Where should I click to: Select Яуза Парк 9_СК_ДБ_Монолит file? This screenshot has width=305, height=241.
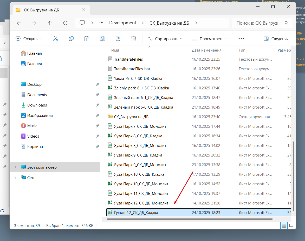point(198,165)
